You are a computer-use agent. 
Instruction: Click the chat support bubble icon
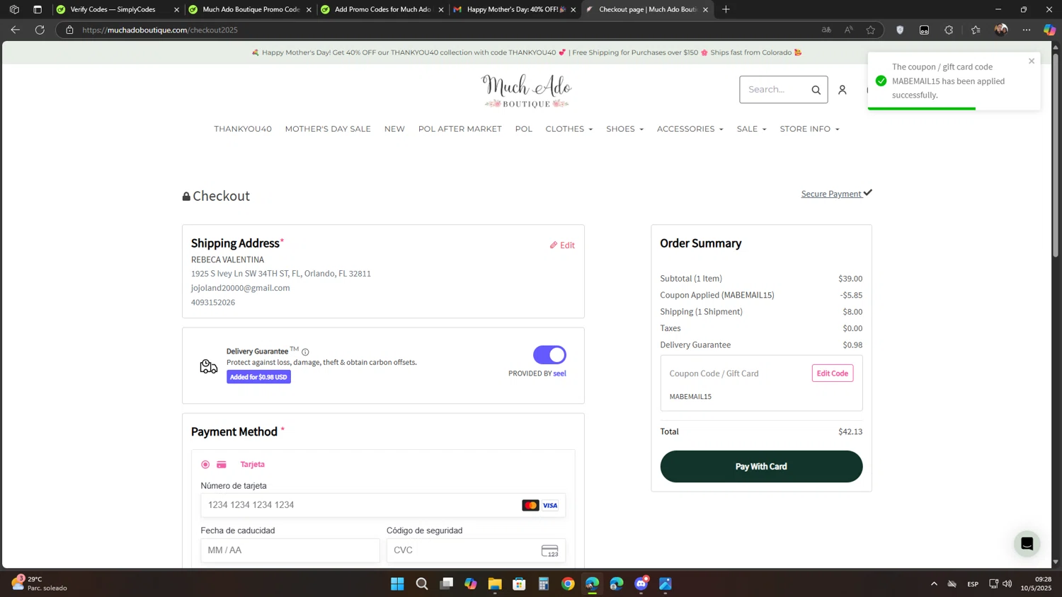1027,544
